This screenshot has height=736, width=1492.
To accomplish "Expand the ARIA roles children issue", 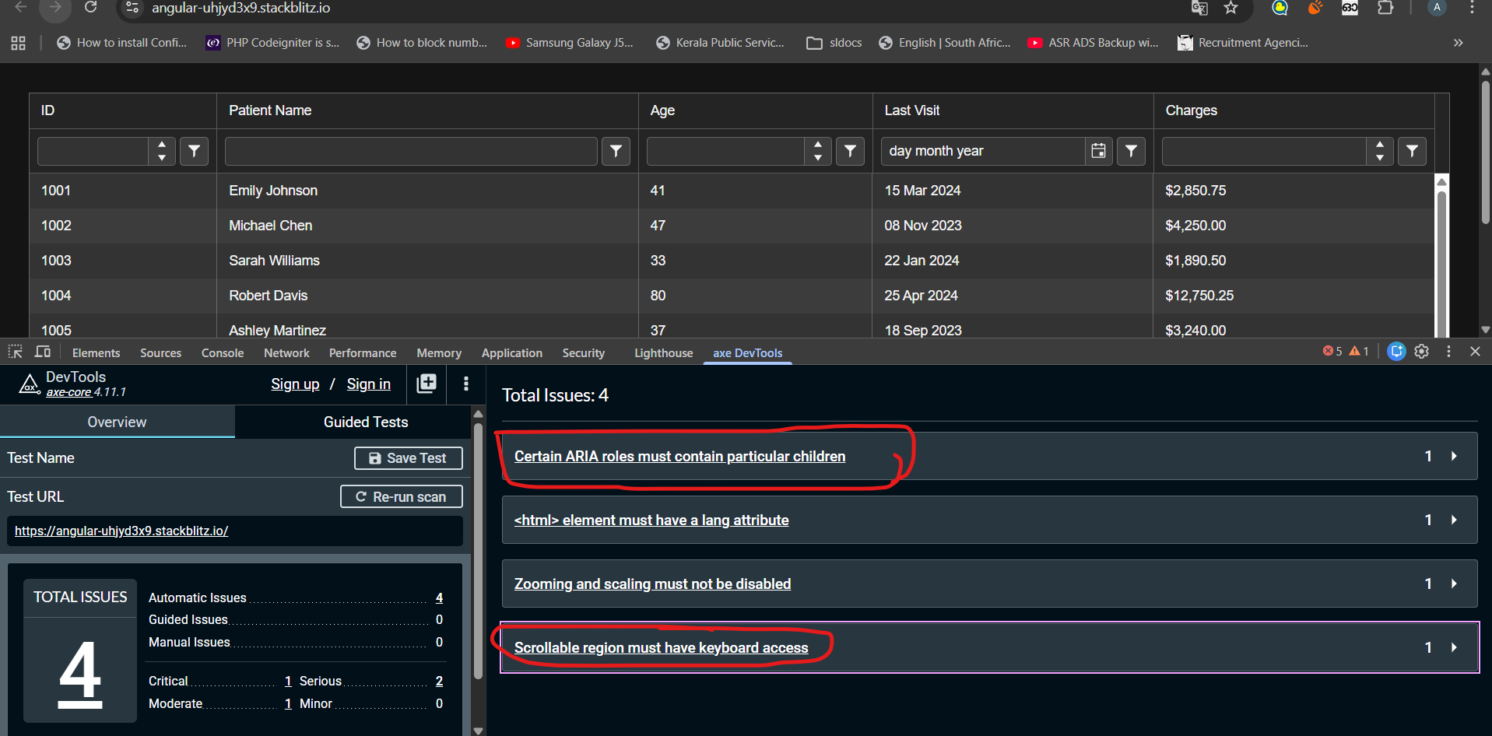I will 1453,456.
